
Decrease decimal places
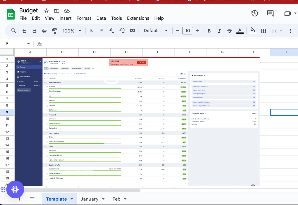pos(111,31)
